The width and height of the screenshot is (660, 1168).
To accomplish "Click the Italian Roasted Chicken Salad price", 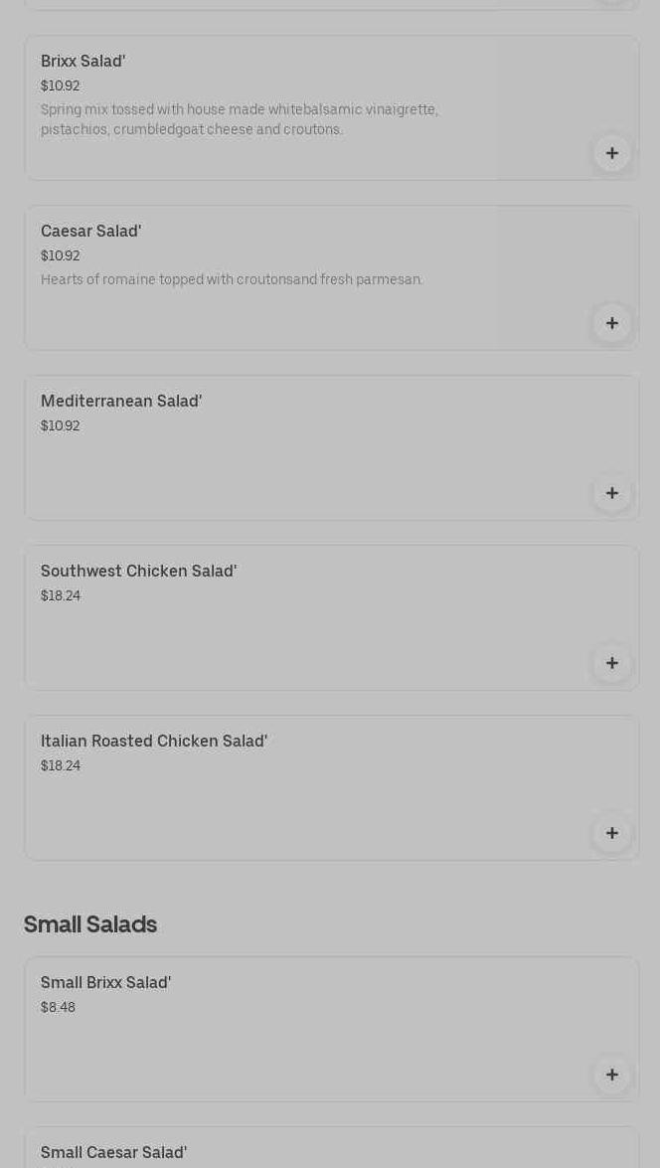I will tap(61, 766).
